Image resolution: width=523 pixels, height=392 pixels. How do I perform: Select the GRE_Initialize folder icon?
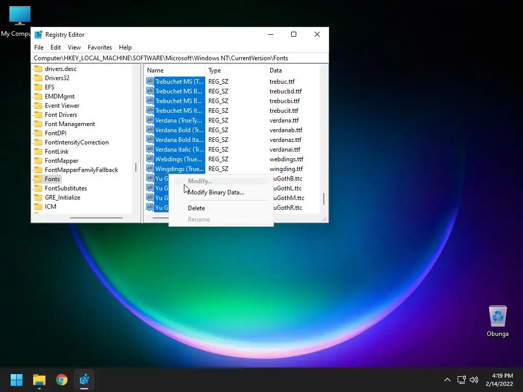click(39, 198)
